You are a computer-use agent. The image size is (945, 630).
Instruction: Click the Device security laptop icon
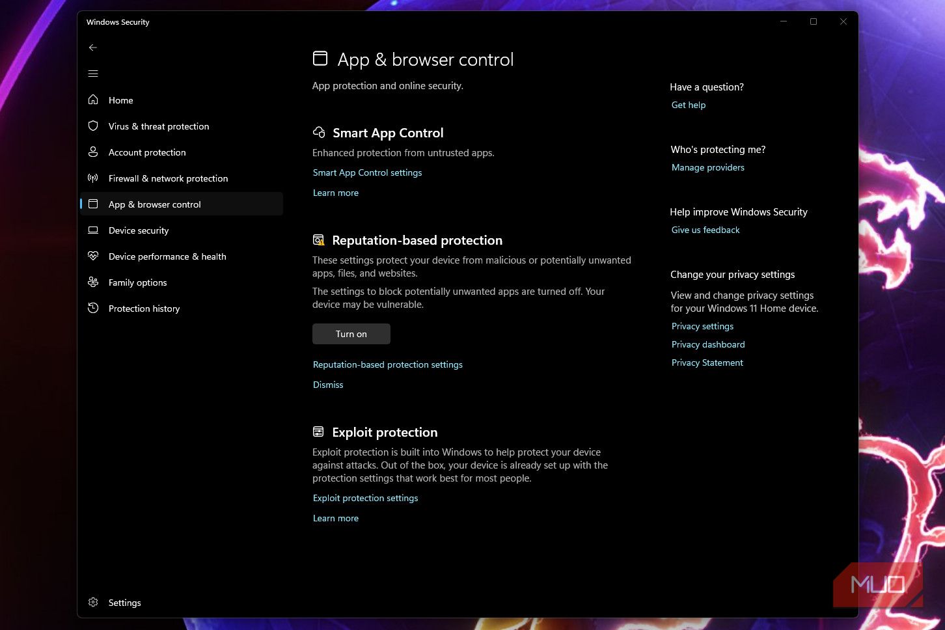point(93,230)
